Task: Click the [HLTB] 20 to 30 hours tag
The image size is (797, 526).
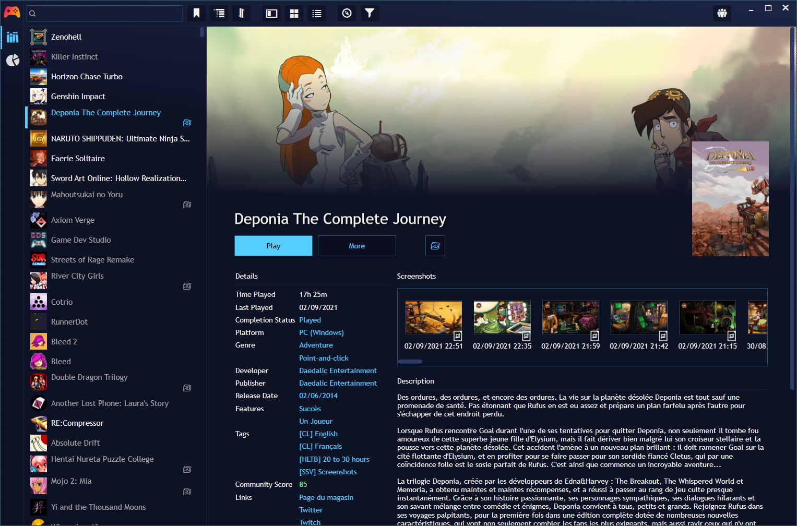Action: click(x=334, y=459)
